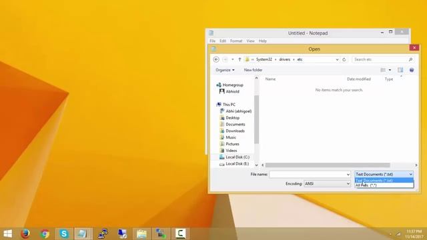The image size is (427, 240).
Task: Click etc in the address bar
Action: pyautogui.click(x=300, y=59)
